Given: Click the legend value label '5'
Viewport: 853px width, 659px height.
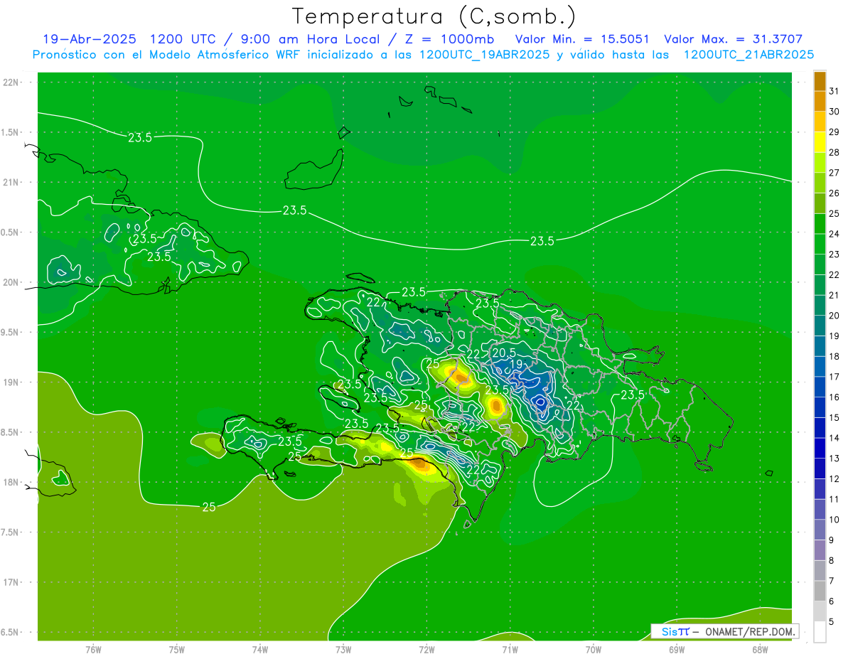Looking at the screenshot, I should (831, 622).
